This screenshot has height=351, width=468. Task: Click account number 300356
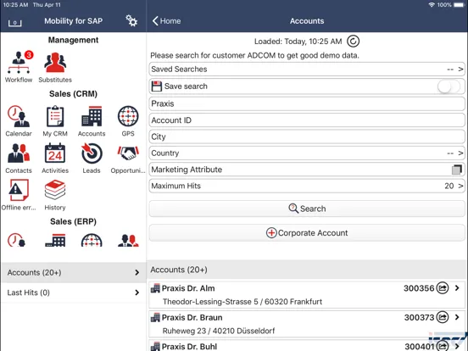tap(419, 288)
